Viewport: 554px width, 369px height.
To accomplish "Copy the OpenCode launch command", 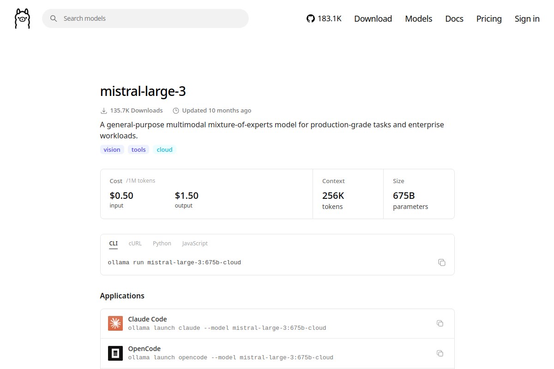I will coord(440,353).
